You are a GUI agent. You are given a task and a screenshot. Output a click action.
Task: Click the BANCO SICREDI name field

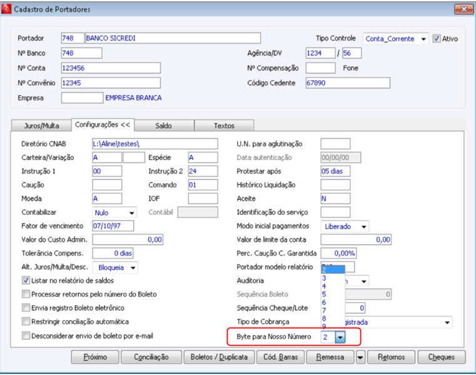(173, 38)
